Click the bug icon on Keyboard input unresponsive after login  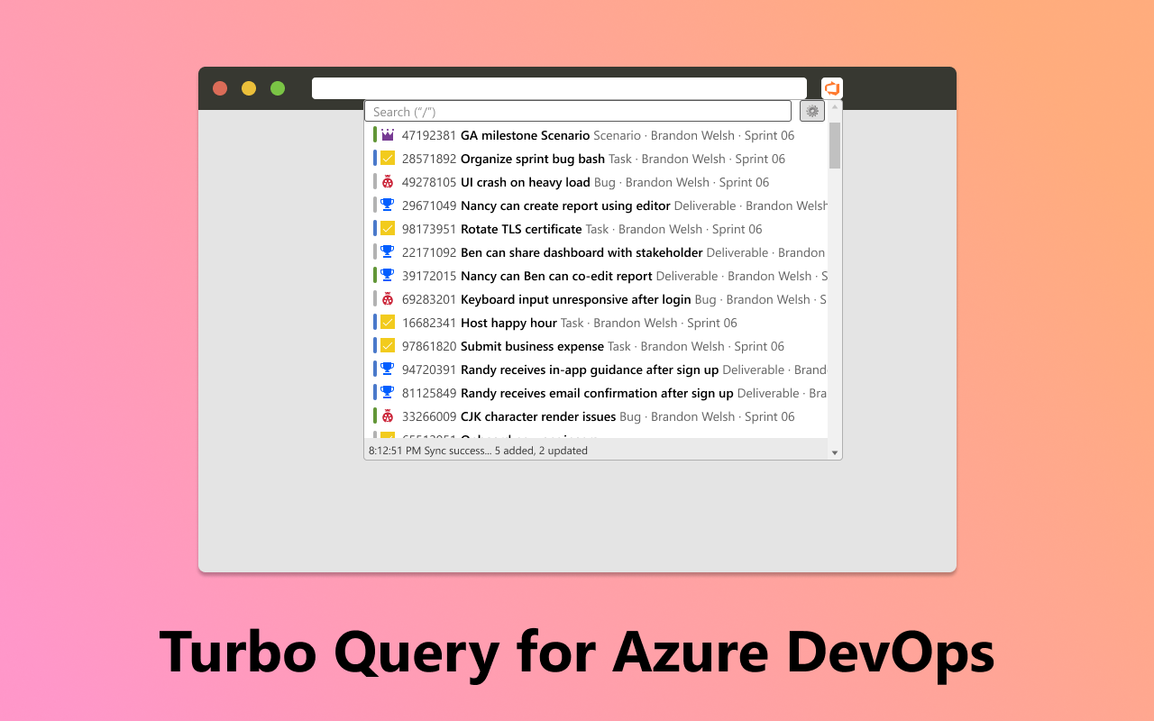coord(386,298)
